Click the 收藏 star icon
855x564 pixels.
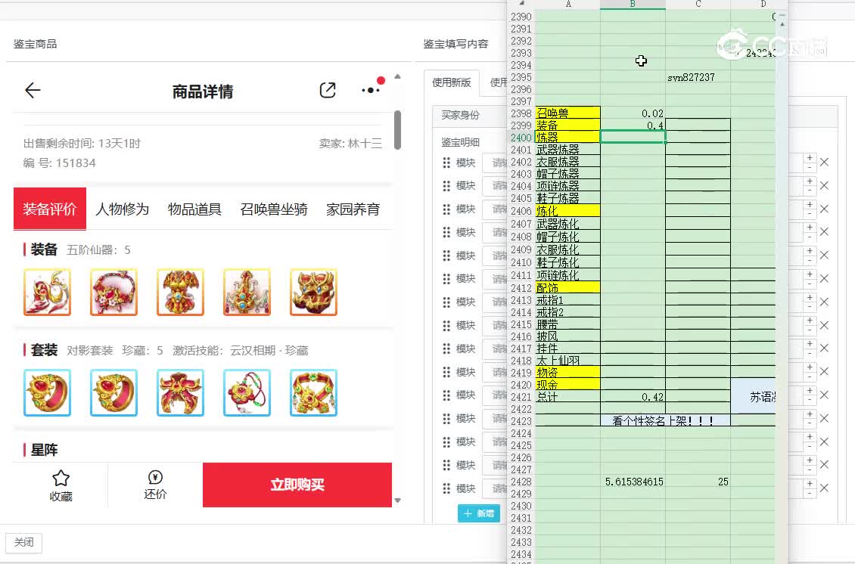click(x=61, y=478)
